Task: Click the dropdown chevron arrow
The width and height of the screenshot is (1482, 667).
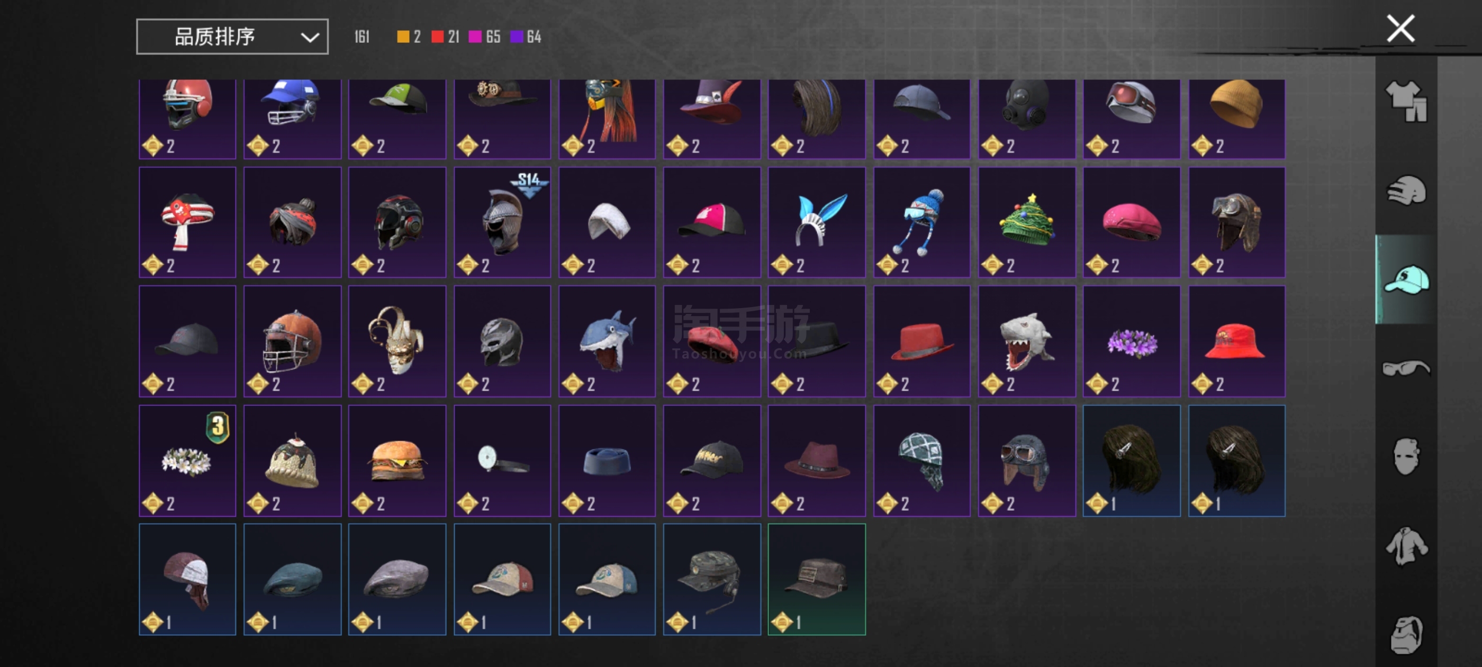Action: coord(310,38)
